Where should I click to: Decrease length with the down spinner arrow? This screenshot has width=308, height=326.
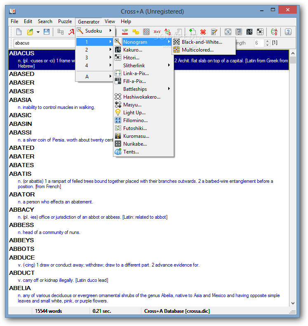pos(267,45)
